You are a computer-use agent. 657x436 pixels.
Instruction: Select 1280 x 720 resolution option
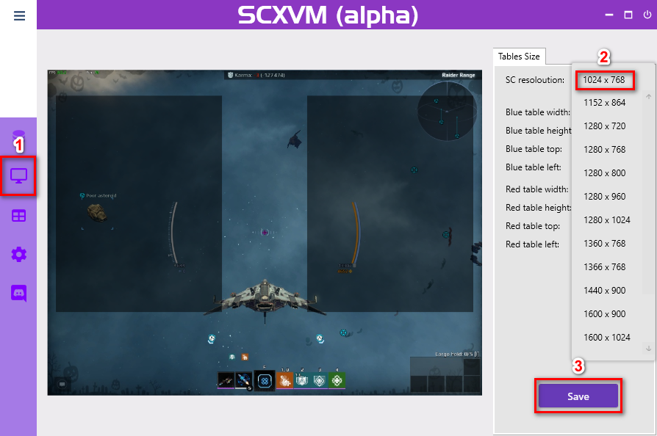click(x=604, y=126)
